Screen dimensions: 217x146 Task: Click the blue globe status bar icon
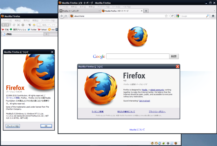pos(160,143)
